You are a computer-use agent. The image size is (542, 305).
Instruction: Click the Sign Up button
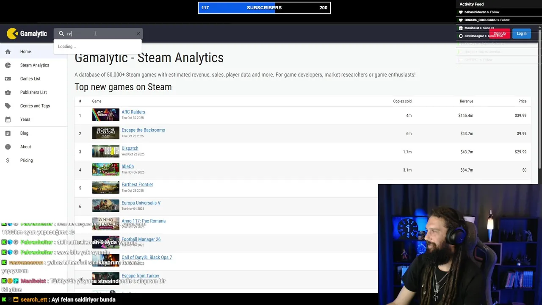tap(500, 33)
